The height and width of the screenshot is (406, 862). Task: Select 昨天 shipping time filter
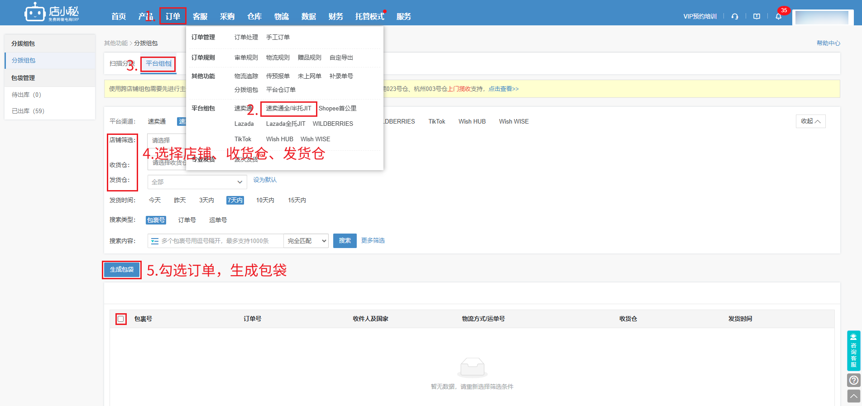point(180,200)
